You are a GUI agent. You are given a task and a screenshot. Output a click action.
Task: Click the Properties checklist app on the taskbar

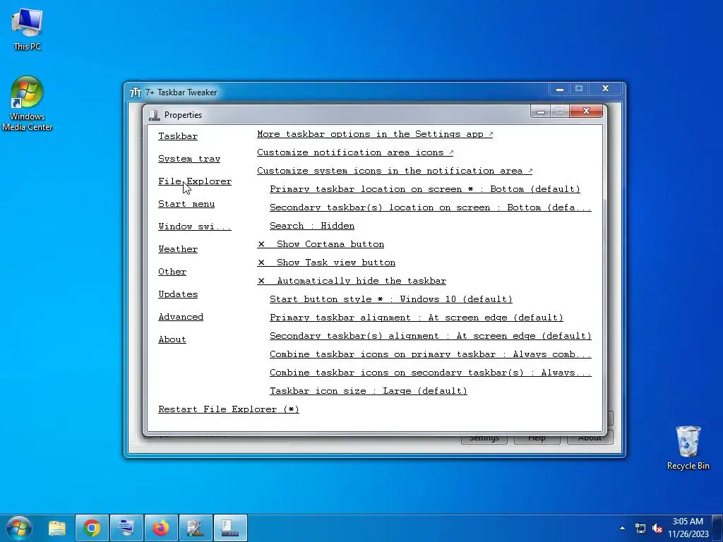230,528
